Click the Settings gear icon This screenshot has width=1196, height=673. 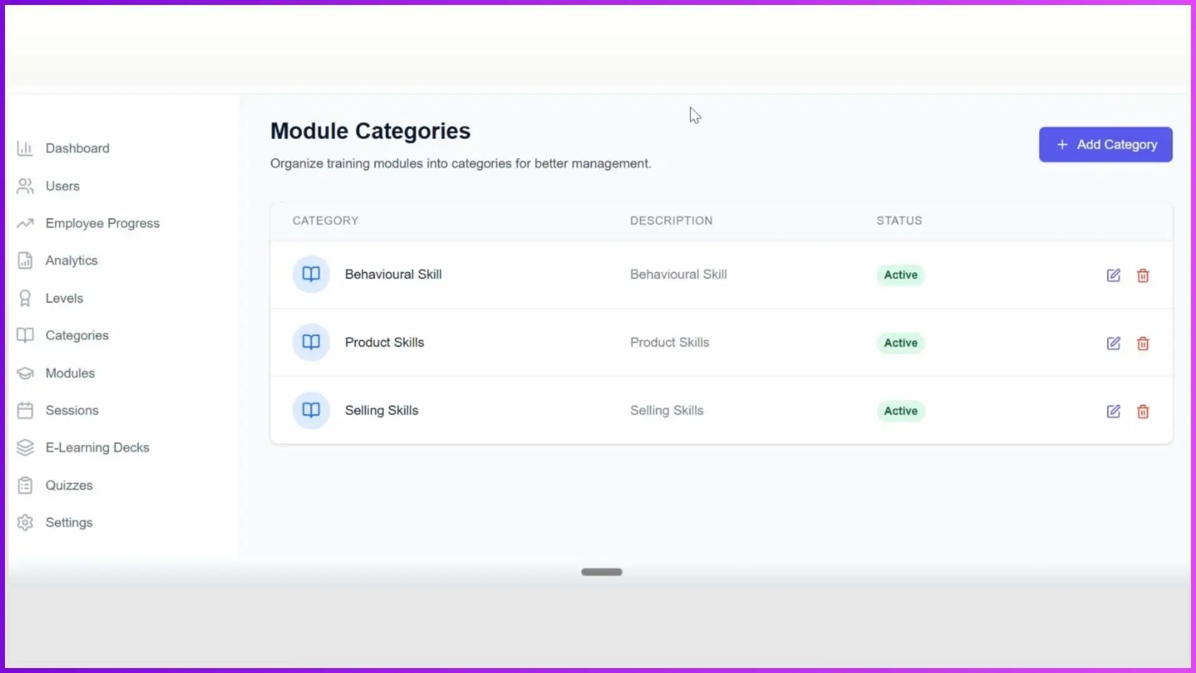tap(24, 522)
